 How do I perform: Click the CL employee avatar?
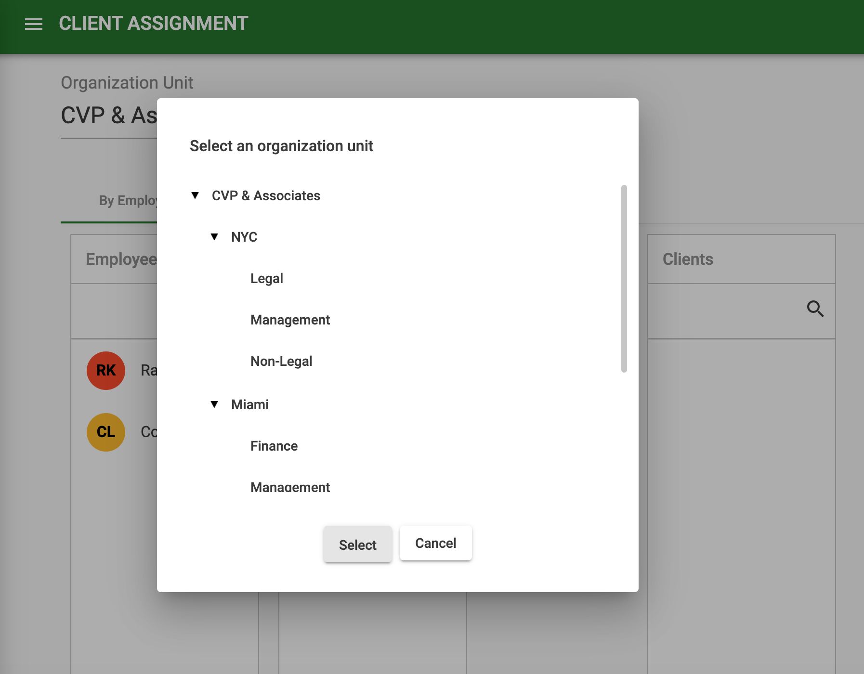point(106,432)
